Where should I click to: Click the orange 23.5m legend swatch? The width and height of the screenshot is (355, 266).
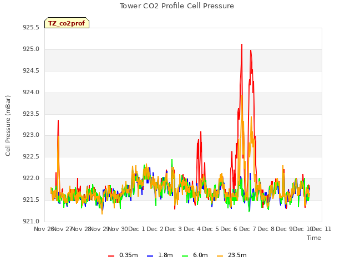[220, 255]
